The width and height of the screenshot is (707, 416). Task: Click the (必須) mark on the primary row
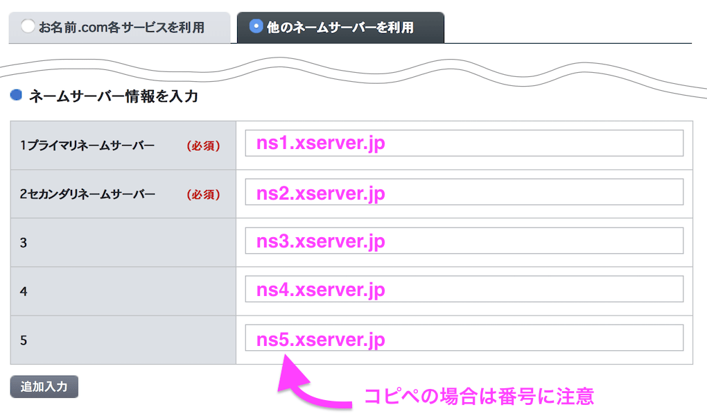(203, 146)
